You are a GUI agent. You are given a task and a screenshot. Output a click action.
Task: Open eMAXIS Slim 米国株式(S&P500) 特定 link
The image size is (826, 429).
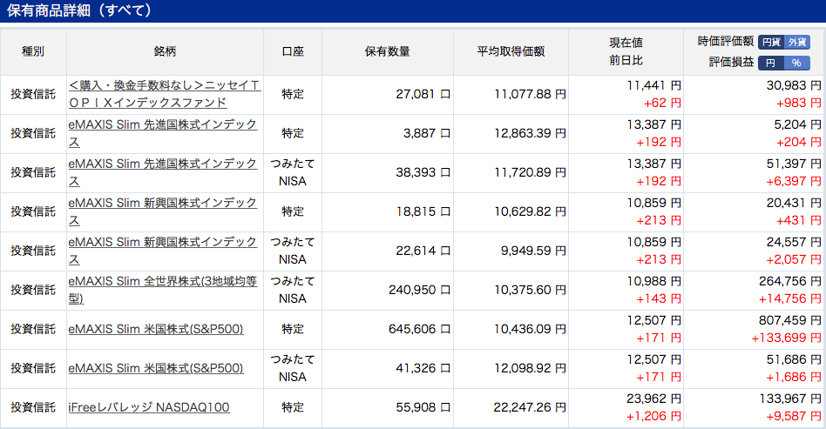click(156, 329)
